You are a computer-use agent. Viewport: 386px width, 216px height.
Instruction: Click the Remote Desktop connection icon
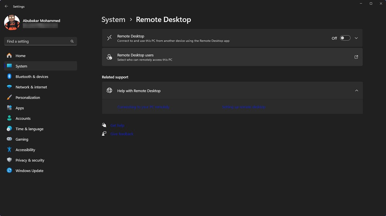tap(109, 38)
